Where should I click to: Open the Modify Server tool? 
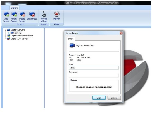(x=14, y=17)
